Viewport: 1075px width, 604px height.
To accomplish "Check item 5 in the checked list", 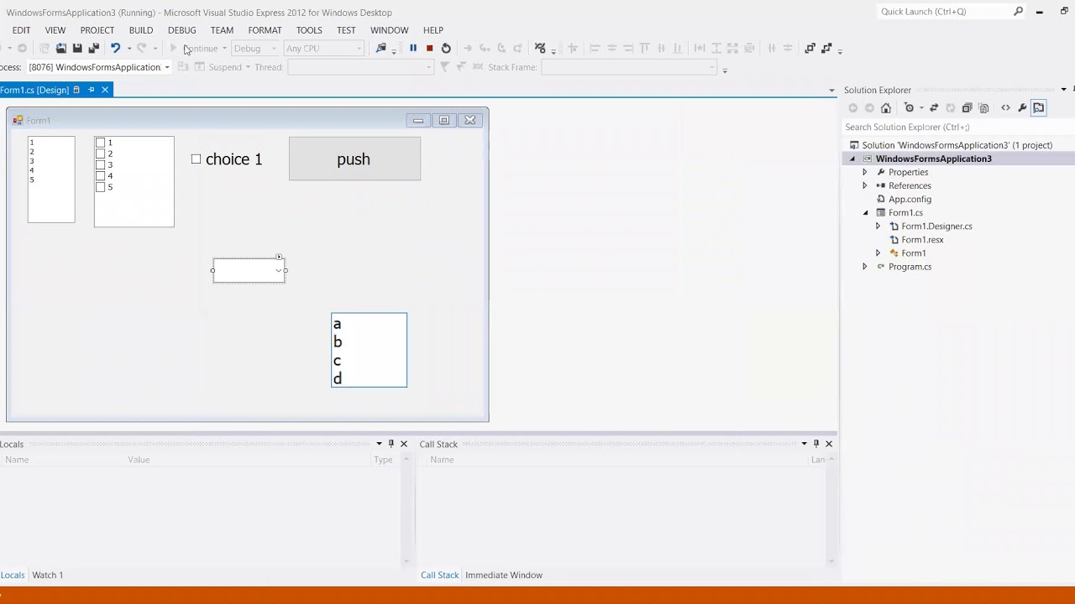I will tap(101, 187).
